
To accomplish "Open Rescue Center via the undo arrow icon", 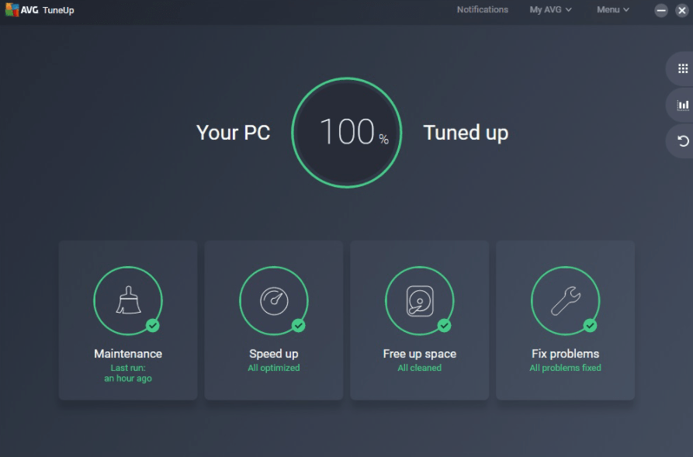I will click(x=682, y=140).
